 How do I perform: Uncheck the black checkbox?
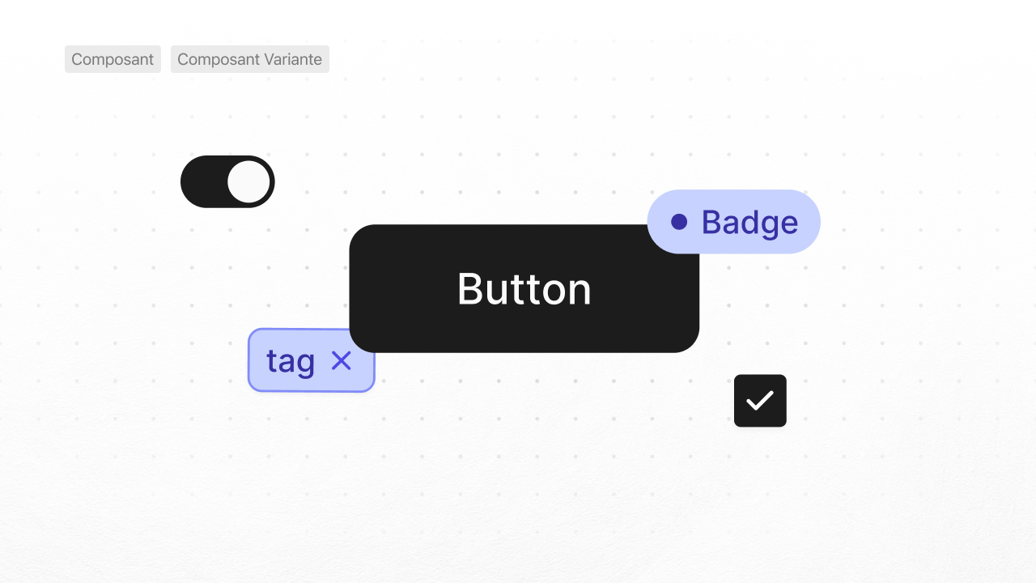click(x=760, y=400)
